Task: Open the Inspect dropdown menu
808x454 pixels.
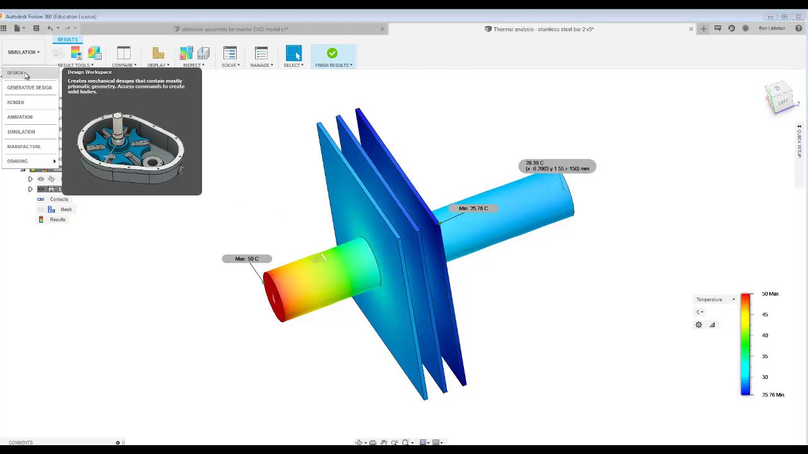Action: [x=194, y=65]
